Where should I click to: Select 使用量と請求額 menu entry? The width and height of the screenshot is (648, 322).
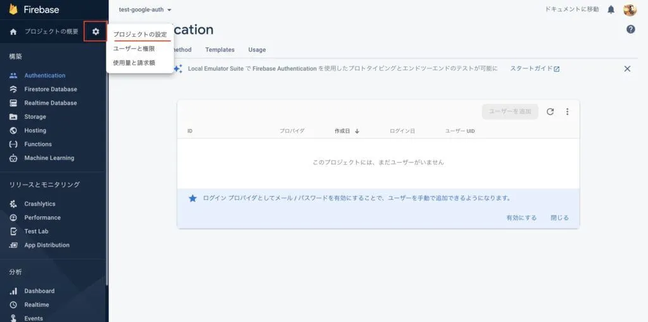coord(134,63)
